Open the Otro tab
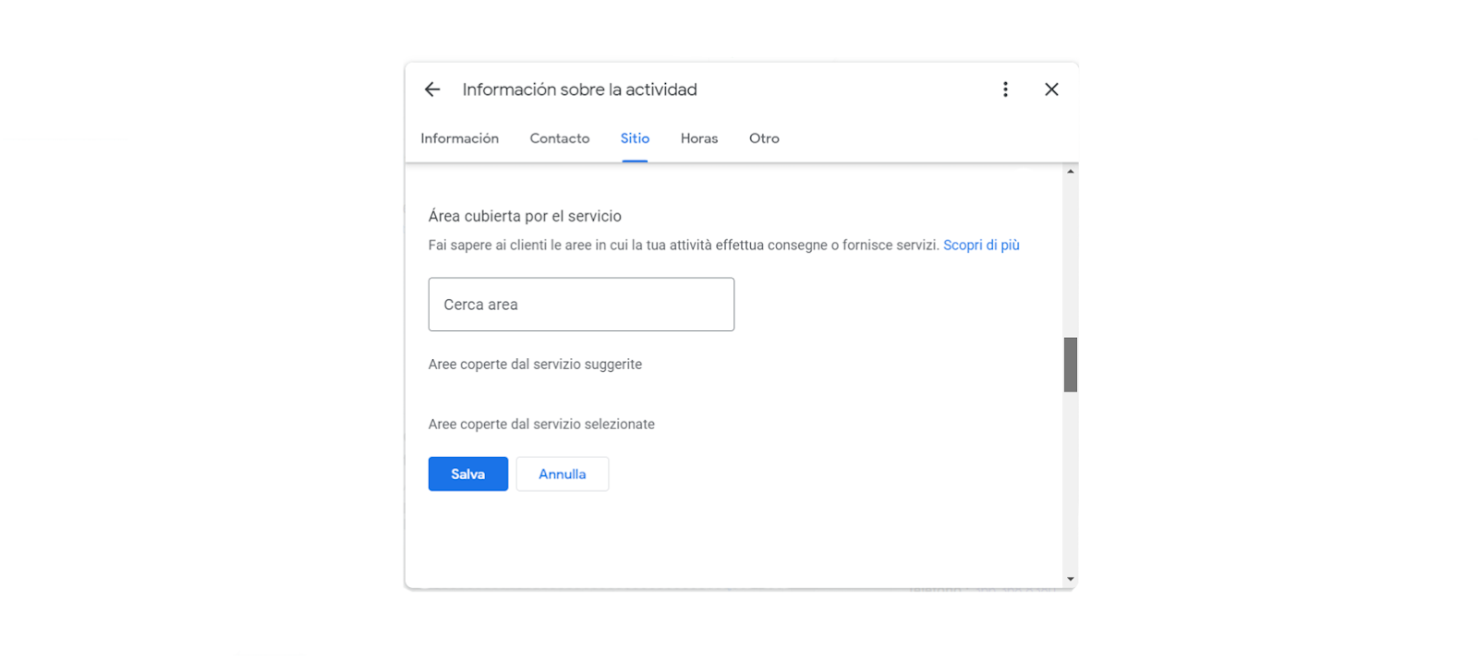 point(764,138)
